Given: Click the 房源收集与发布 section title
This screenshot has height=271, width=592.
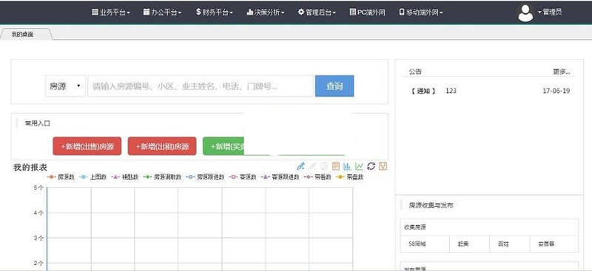Looking at the screenshot, I should 431,205.
